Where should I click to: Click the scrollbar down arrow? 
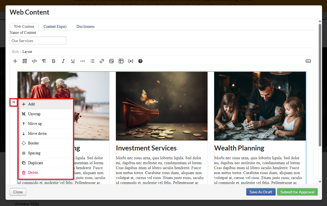click(x=320, y=182)
